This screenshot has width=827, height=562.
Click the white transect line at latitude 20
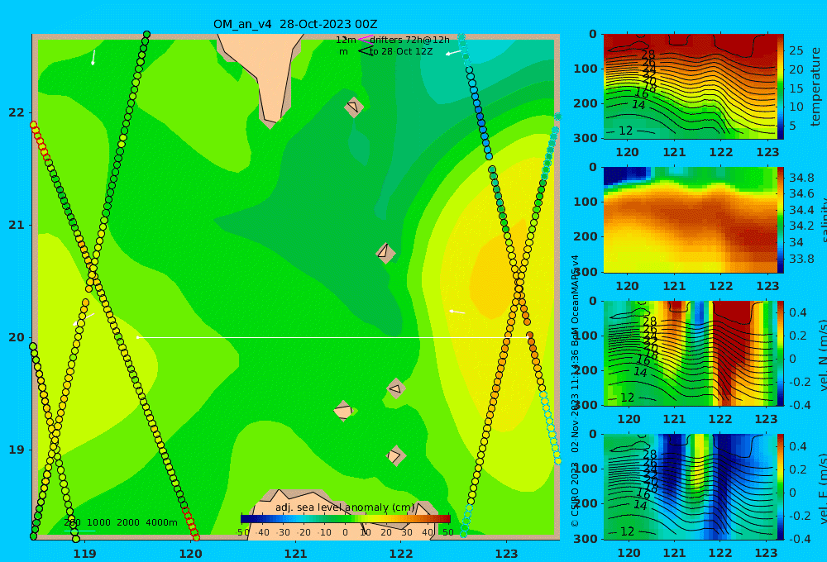point(334,337)
